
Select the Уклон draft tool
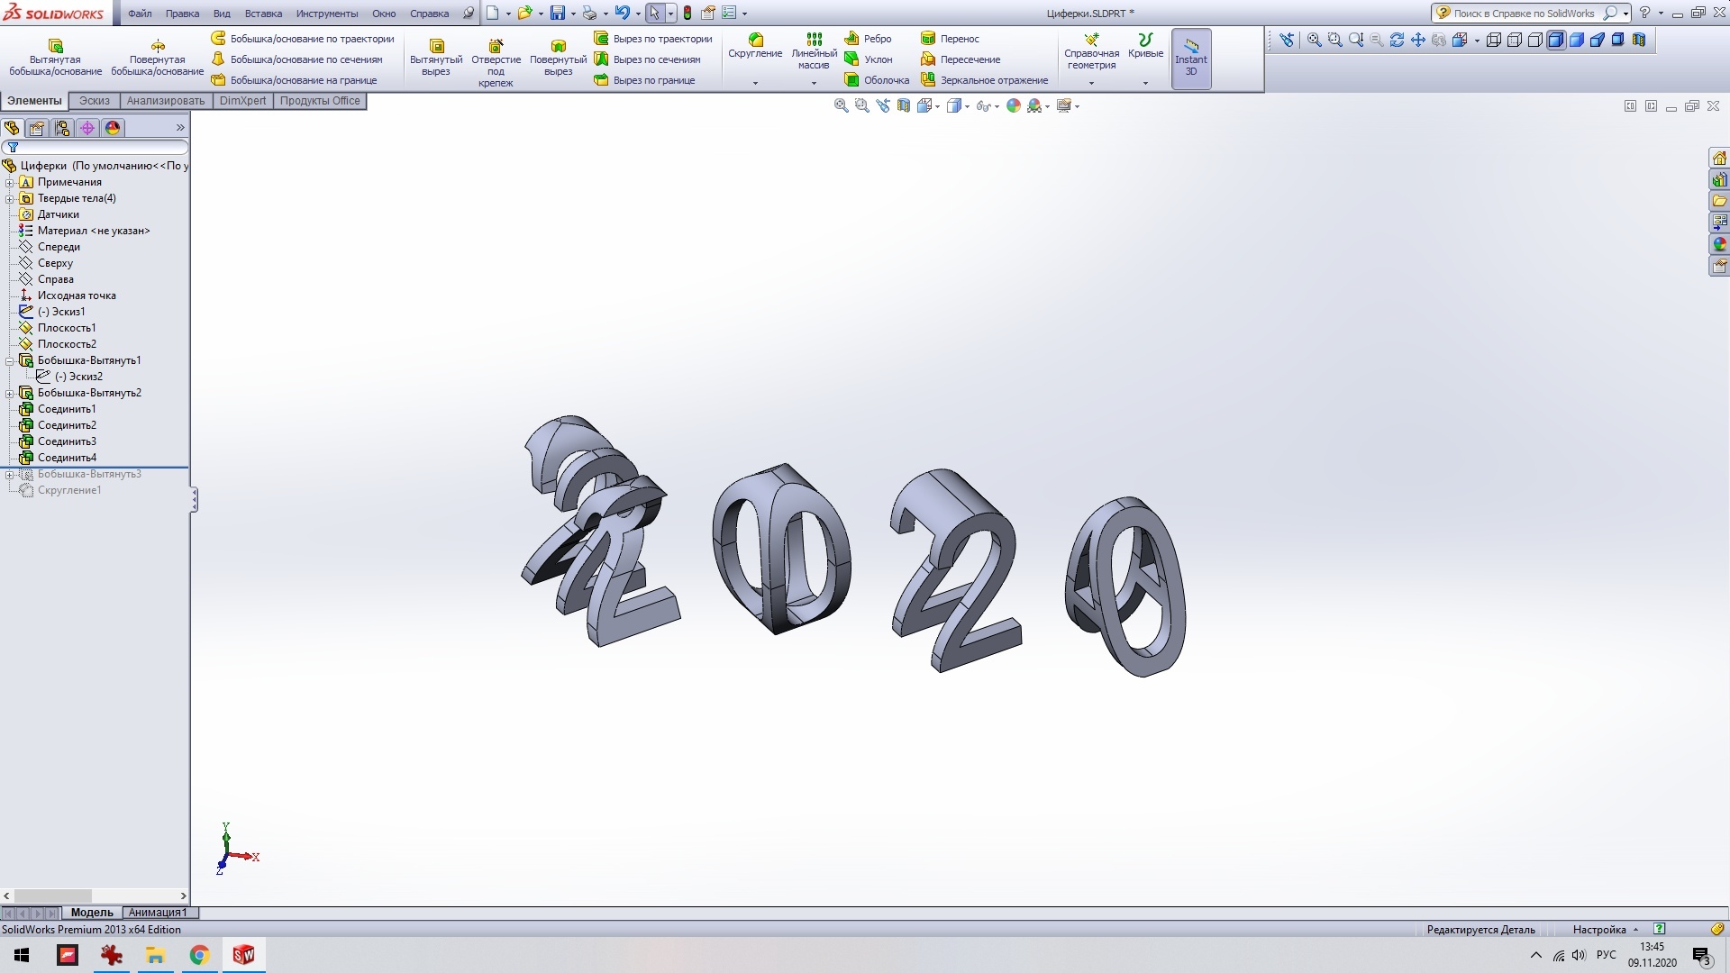coord(868,59)
